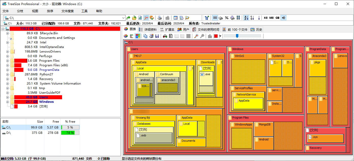Switch to the 详细资料 tab
This screenshot has width=354, height=161.
click(x=148, y=29)
